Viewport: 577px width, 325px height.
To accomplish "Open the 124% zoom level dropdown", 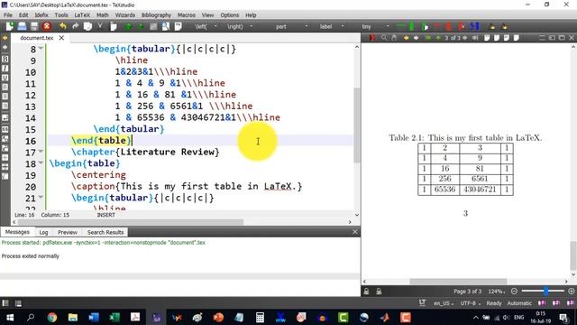I will (497, 291).
